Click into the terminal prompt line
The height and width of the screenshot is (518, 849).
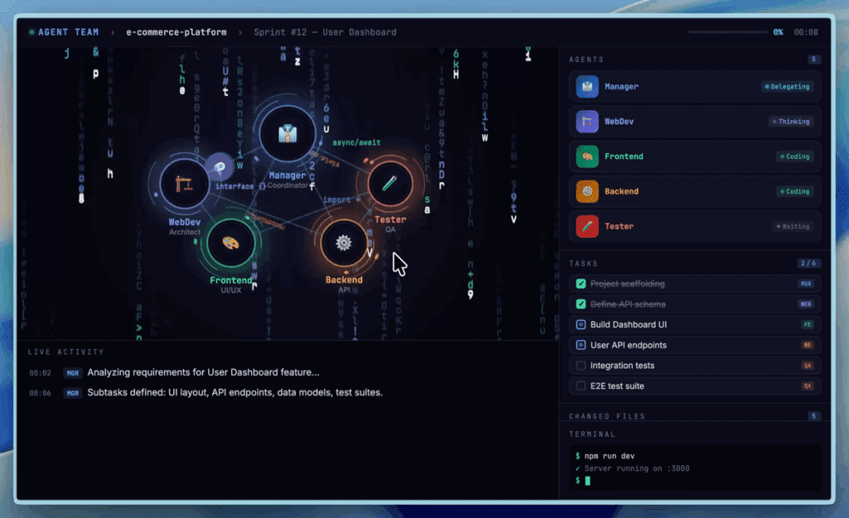click(x=696, y=481)
